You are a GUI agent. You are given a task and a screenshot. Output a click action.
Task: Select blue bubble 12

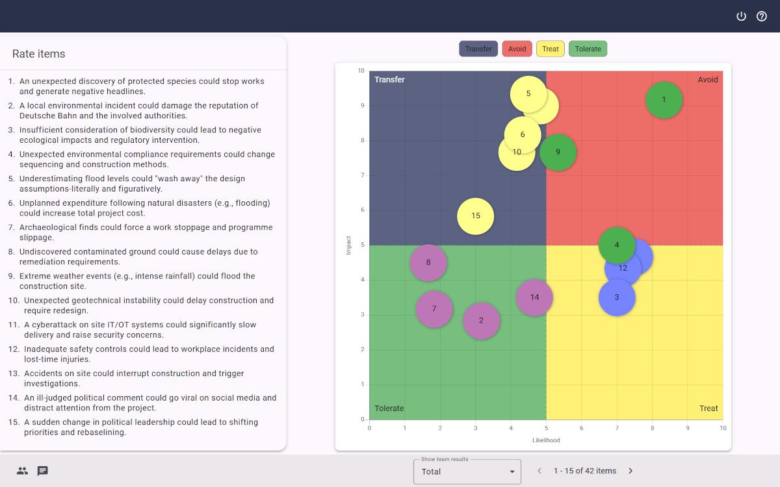point(623,268)
